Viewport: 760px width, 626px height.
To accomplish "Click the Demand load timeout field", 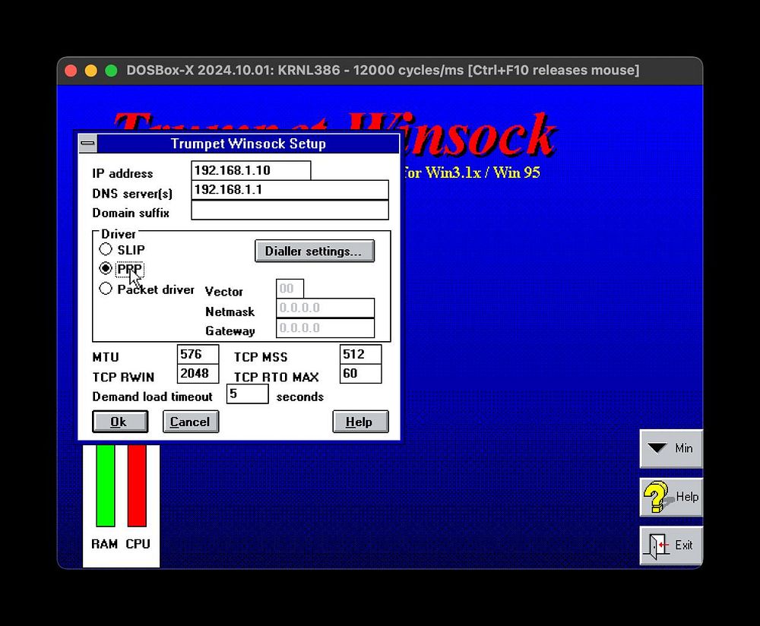I will 247,394.
